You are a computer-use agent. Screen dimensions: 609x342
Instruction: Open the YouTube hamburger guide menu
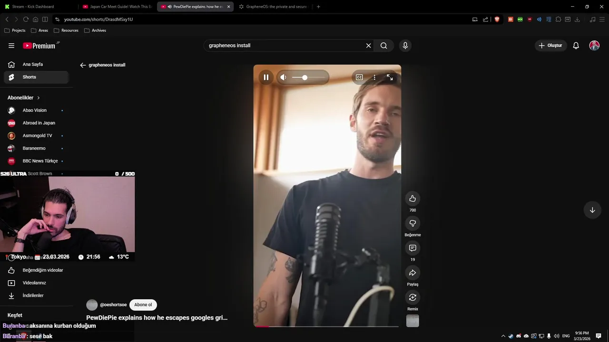click(11, 46)
